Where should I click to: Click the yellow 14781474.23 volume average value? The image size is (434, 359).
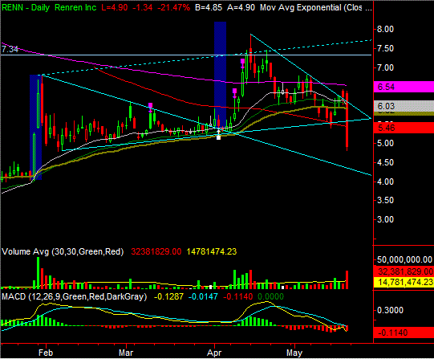(212, 251)
